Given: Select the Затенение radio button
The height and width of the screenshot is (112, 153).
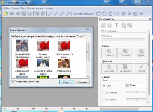Looking at the screenshot, I should (104, 93).
